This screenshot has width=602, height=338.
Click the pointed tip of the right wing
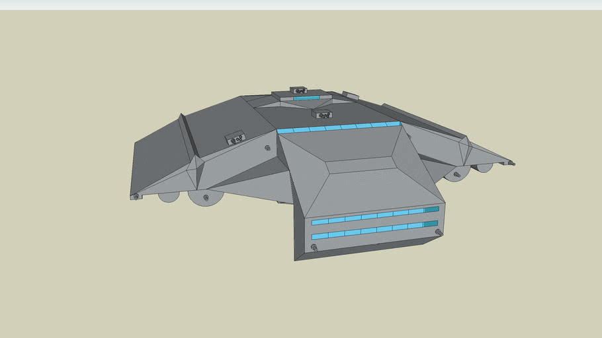512,162
